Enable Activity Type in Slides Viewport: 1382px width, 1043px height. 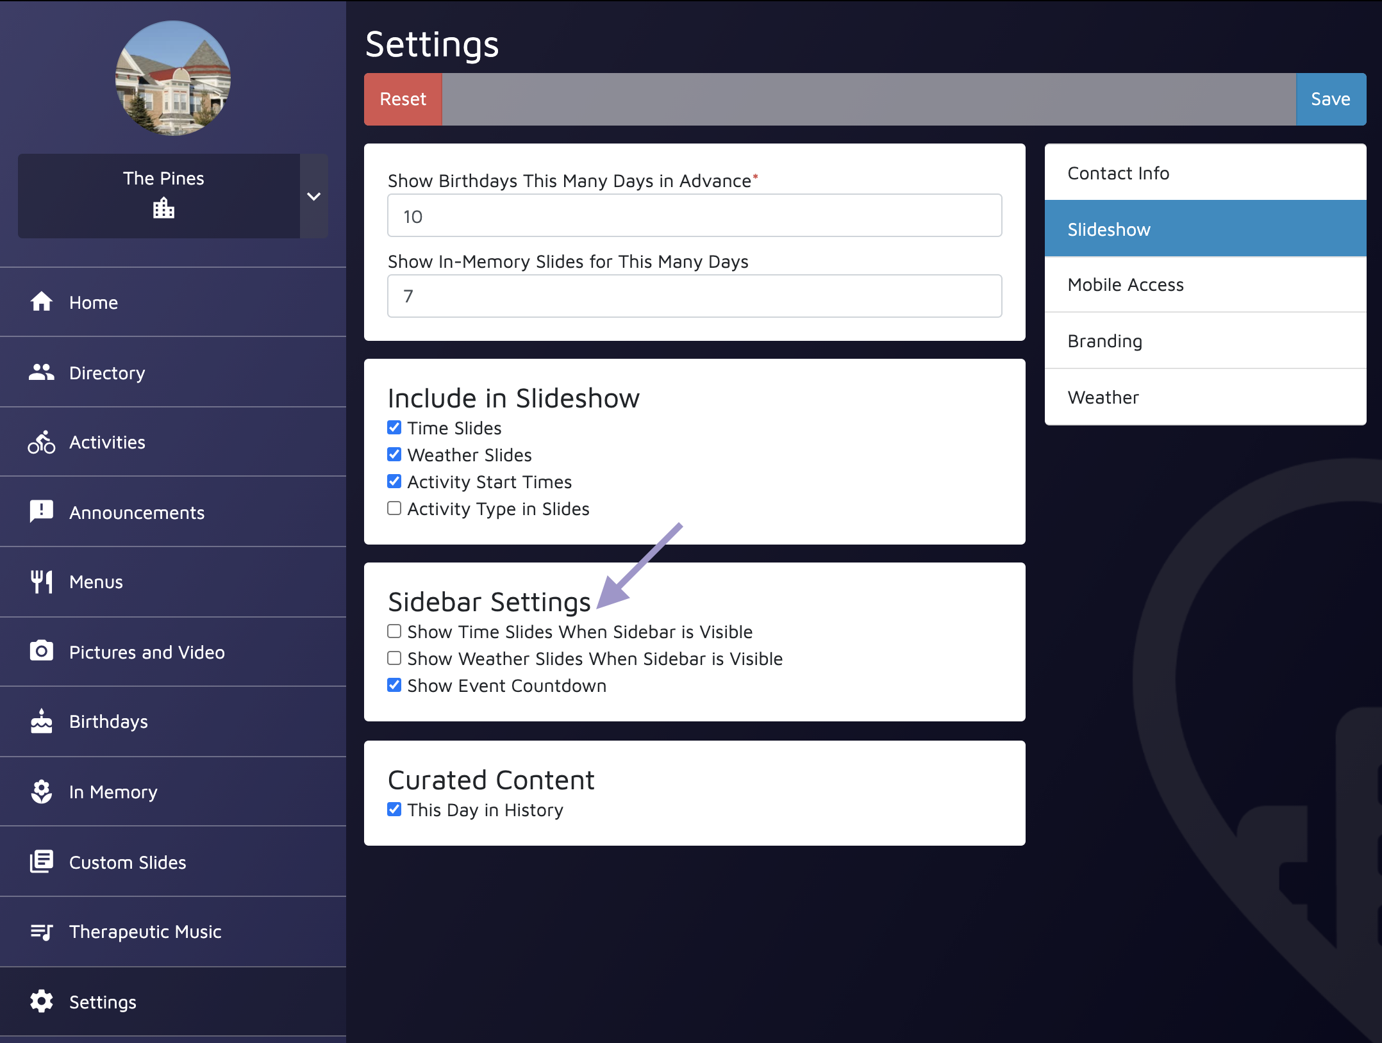click(394, 508)
